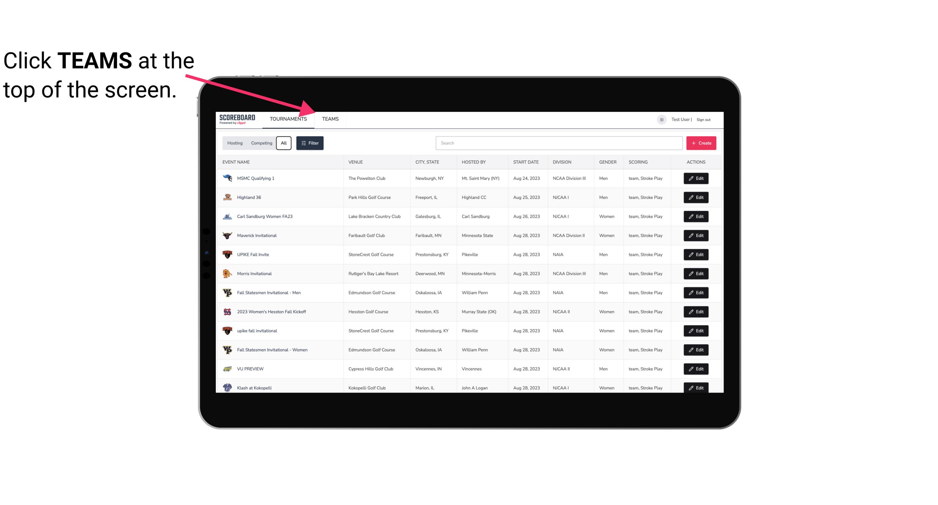Click the Edit icon for Maverick Invitational

[x=696, y=235]
